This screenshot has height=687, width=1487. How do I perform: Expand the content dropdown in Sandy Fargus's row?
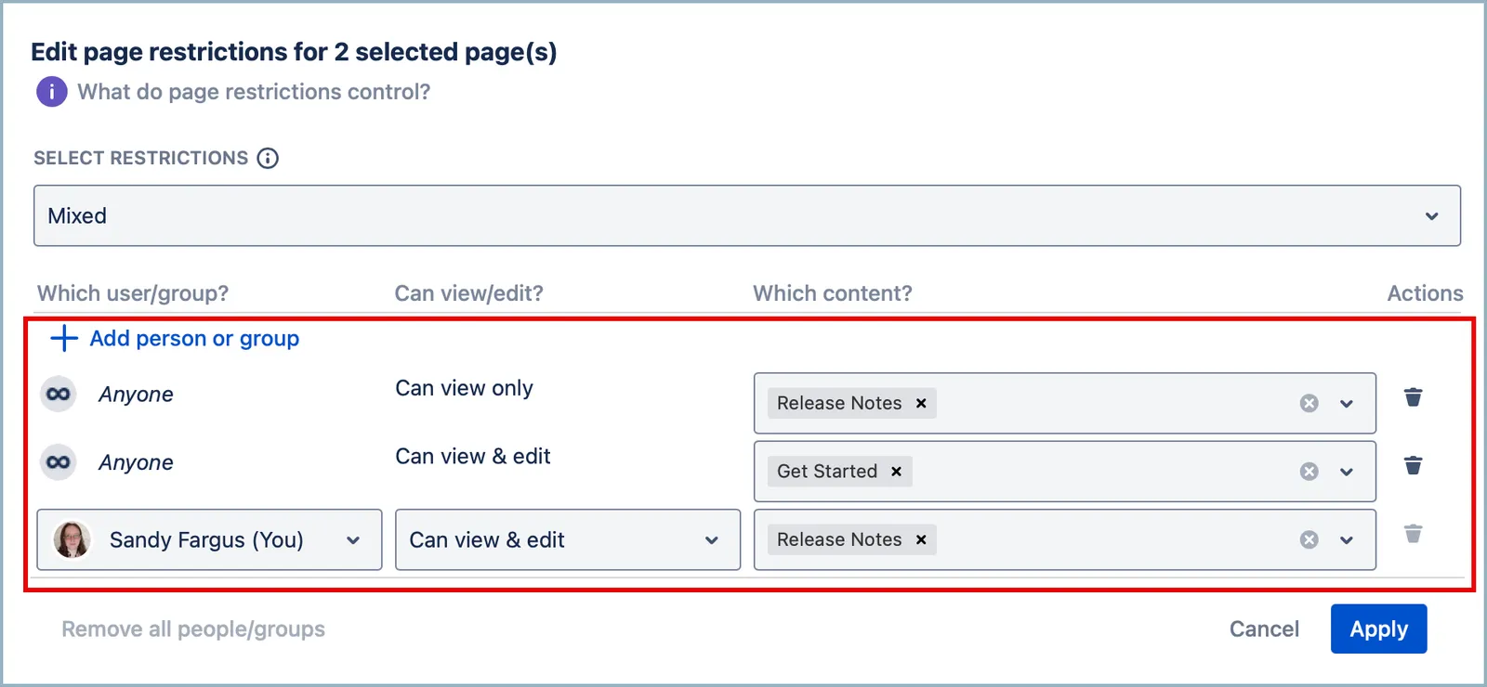point(1347,539)
